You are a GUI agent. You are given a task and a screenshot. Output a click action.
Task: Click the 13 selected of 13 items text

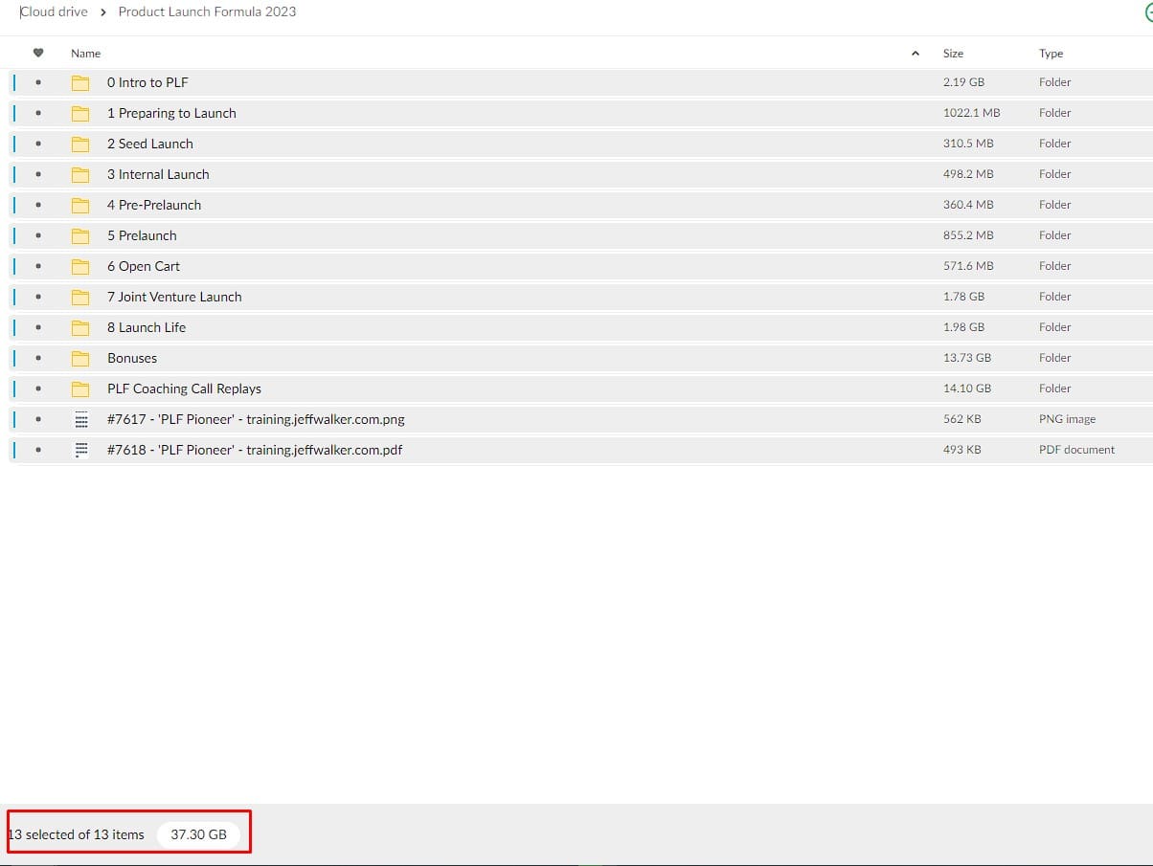[x=77, y=834]
